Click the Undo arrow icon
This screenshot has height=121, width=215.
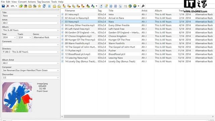coord(13,6)
